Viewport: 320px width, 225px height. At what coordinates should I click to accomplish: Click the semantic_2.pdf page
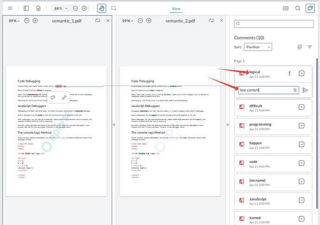(x=170, y=131)
